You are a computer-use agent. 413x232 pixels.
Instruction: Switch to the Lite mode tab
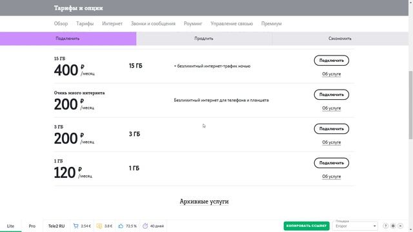click(x=10, y=226)
